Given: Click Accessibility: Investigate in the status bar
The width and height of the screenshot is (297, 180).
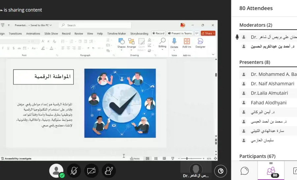Looking at the screenshot, I should click(x=16, y=159).
